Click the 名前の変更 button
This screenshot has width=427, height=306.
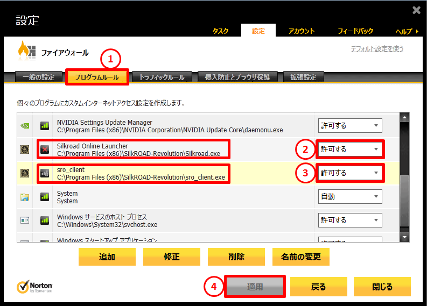(x=301, y=257)
